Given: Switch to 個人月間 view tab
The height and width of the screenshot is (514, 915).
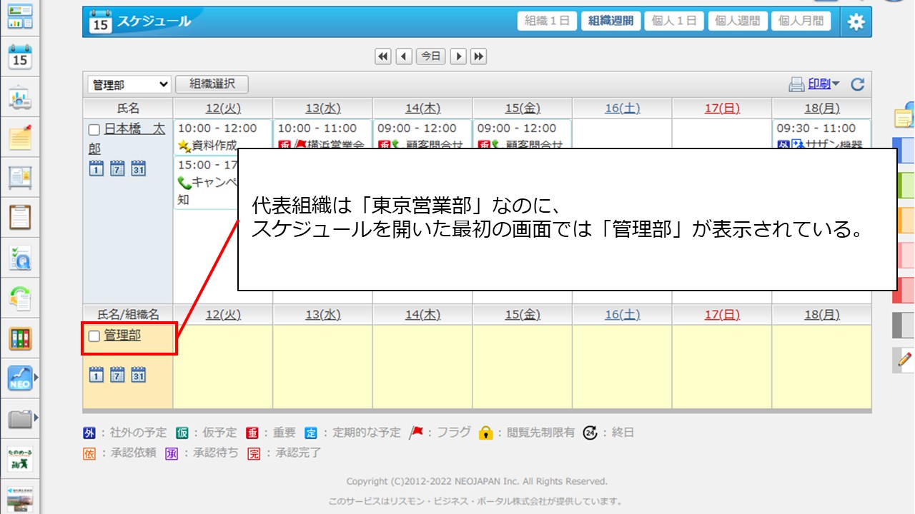Looking at the screenshot, I should 801,21.
